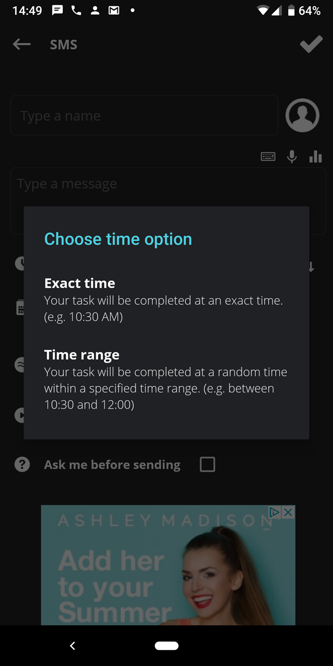The width and height of the screenshot is (333, 666).
Task: Open the help icon next to Ask me before sending
Action: point(22,464)
